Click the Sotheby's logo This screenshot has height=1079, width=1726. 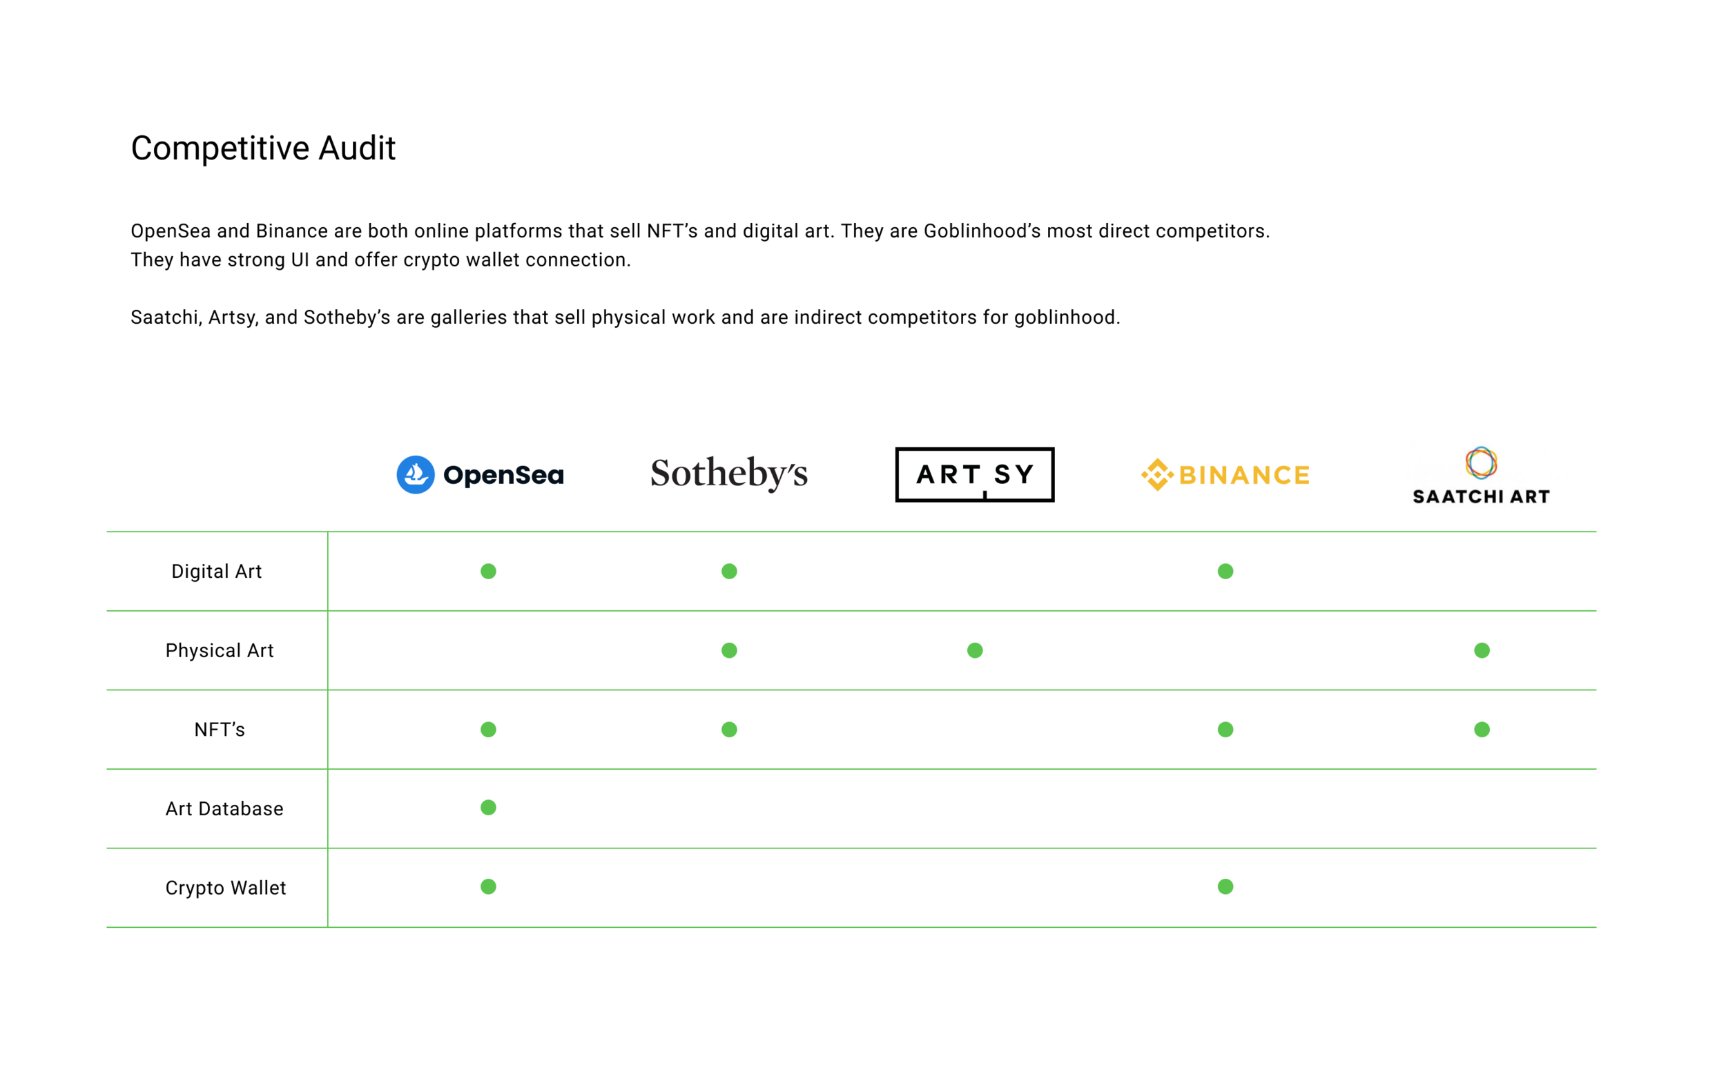[728, 474]
